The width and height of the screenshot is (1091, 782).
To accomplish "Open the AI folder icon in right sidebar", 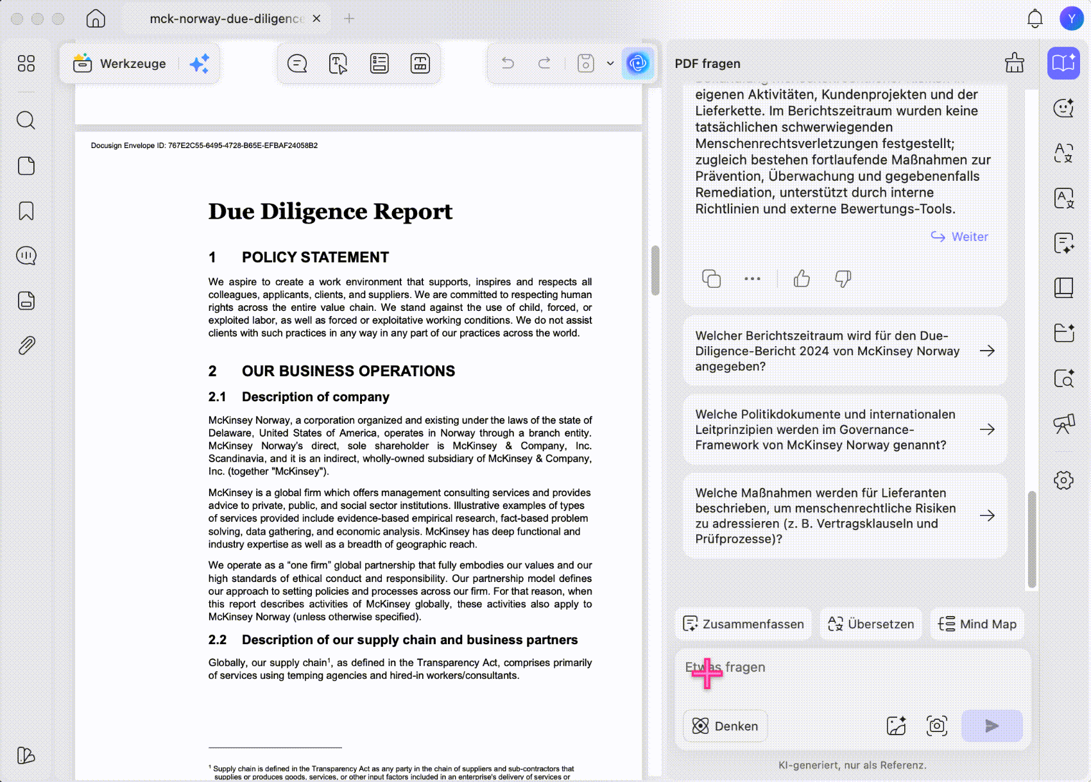I will [x=1063, y=333].
